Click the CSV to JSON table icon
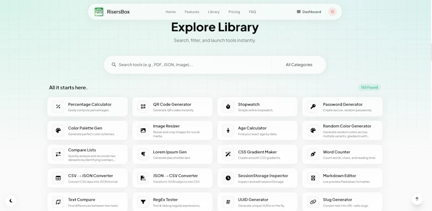The height and width of the screenshot is (211, 432). tap(58, 178)
